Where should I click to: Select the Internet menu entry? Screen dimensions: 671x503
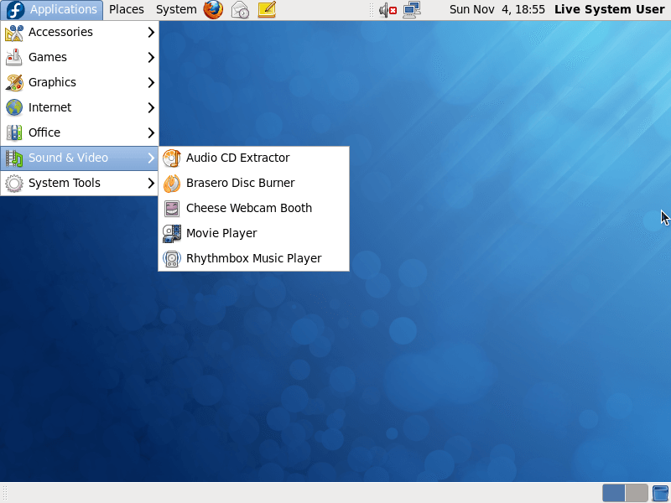click(x=80, y=108)
